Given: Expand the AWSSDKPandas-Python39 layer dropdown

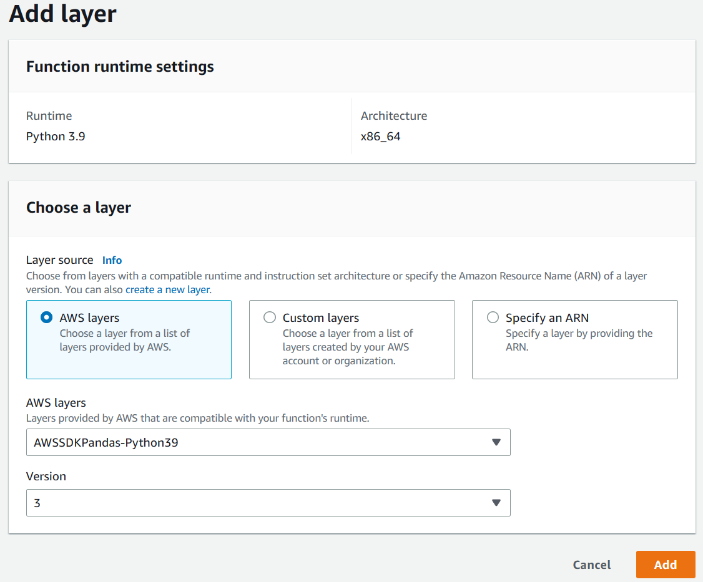Looking at the screenshot, I should coord(268,442).
